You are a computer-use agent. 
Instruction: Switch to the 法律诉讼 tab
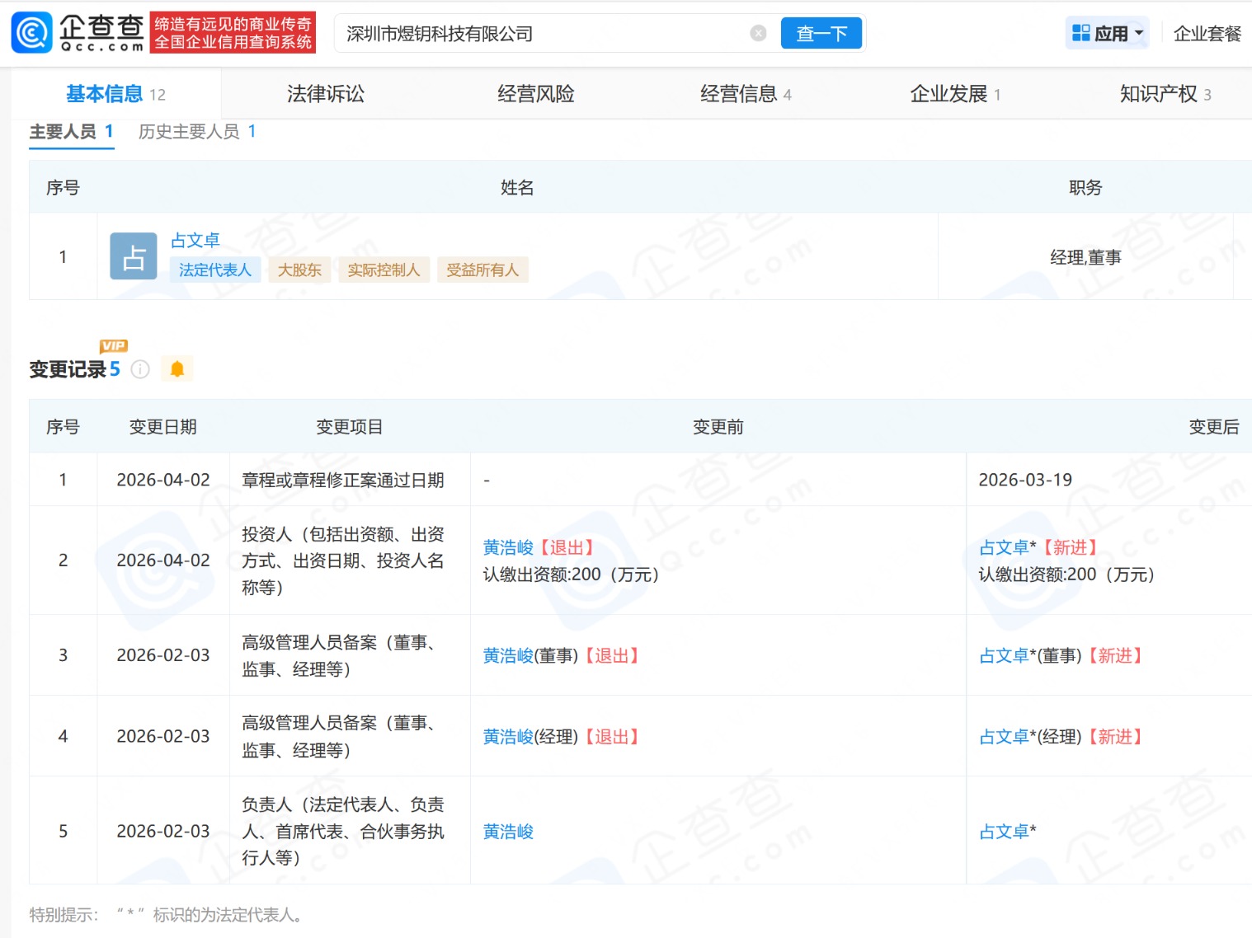pyautogui.click(x=326, y=94)
